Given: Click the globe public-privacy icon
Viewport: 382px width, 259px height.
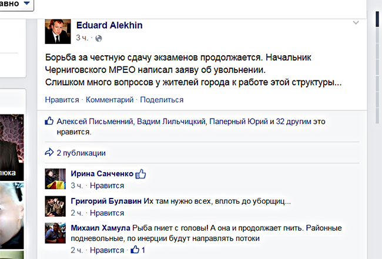Looking at the screenshot, I should pyautogui.click(x=99, y=38).
